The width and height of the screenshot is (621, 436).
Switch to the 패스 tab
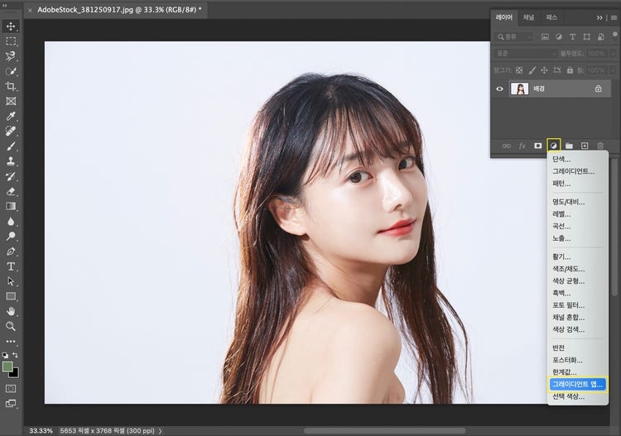tap(551, 17)
